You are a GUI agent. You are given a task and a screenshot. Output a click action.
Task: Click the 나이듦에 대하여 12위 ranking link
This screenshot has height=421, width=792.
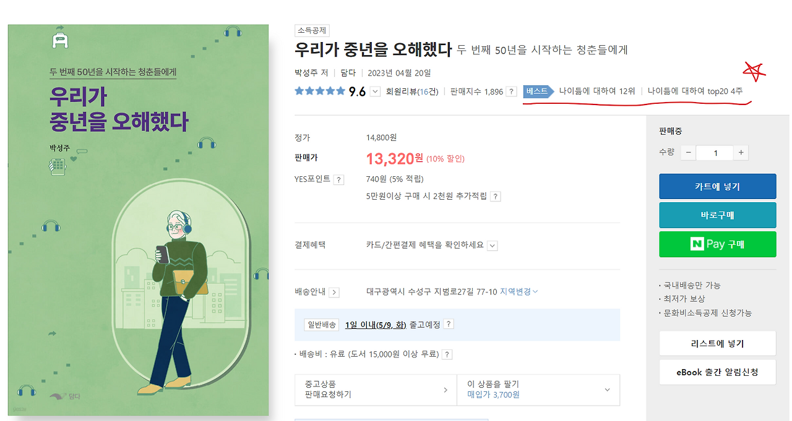click(600, 91)
